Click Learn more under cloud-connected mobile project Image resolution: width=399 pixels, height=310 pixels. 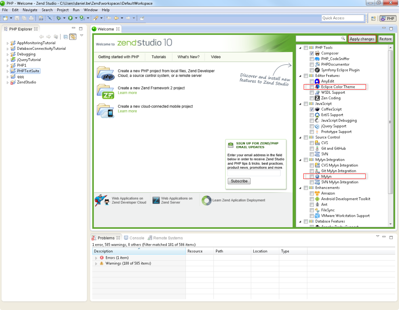point(127,111)
